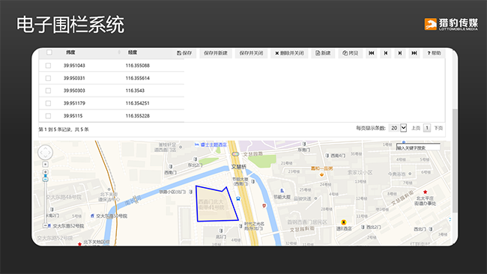Image resolution: width=487 pixels, height=274 pixels.
Task: Jump to last record navigation icon
Action: [414, 53]
